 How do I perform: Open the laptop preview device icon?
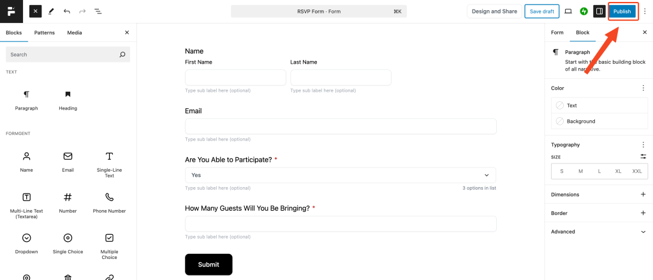568,11
